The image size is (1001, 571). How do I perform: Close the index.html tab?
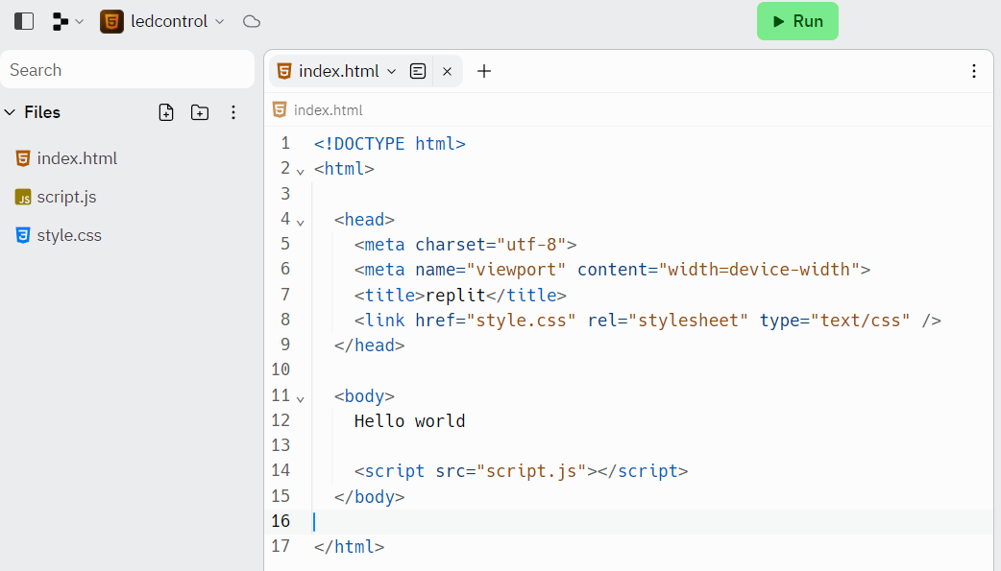point(447,71)
